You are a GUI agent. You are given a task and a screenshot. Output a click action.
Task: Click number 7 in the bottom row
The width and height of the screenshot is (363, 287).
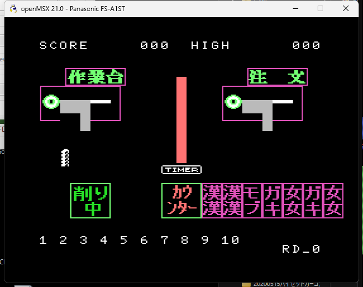pos(164,240)
